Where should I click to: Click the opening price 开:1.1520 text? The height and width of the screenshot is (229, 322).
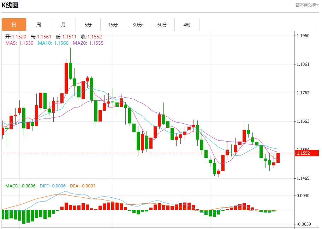pos(16,37)
